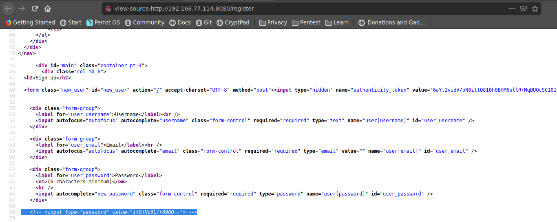
Task: Open the Docs bookmark
Action: click(180, 22)
